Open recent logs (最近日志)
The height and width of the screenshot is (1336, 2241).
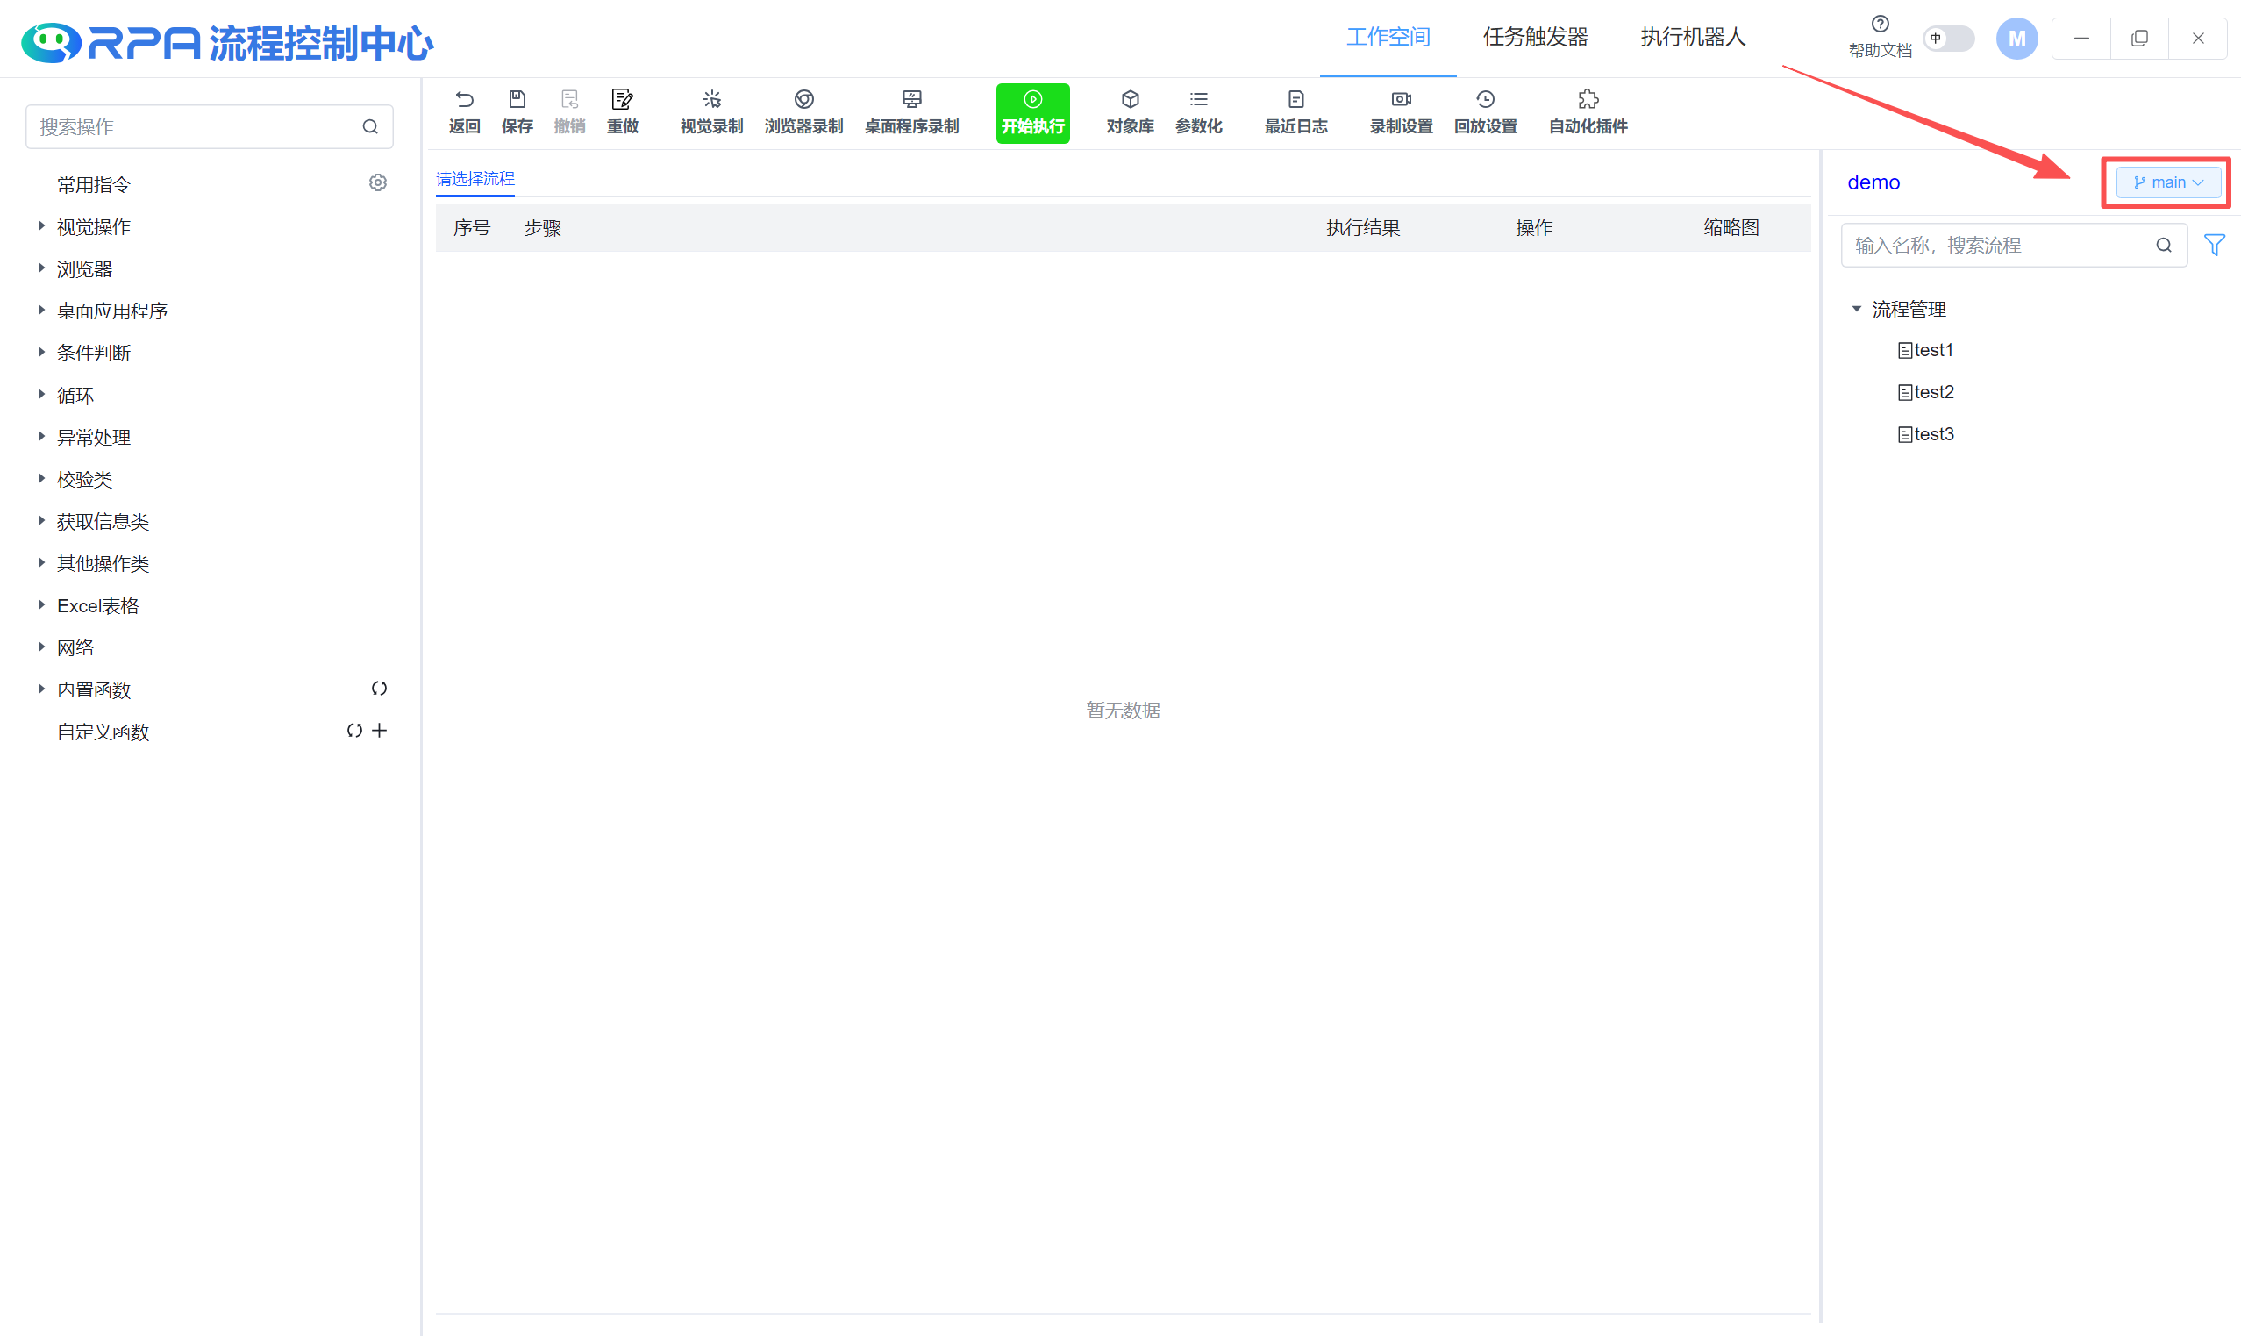(1295, 111)
